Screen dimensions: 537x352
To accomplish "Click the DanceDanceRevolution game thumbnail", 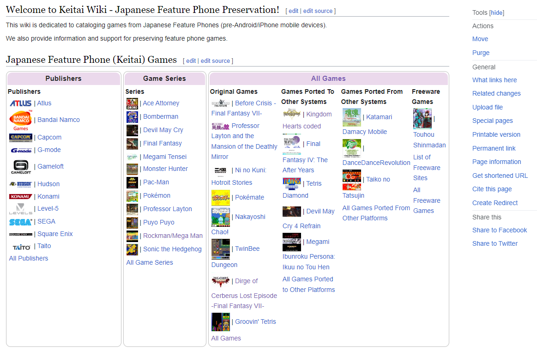I will pyautogui.click(x=352, y=148).
